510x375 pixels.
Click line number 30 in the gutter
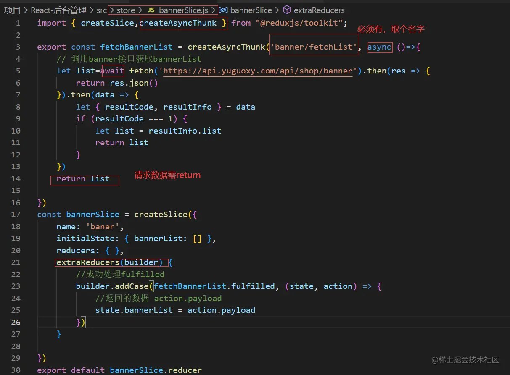(x=16, y=370)
